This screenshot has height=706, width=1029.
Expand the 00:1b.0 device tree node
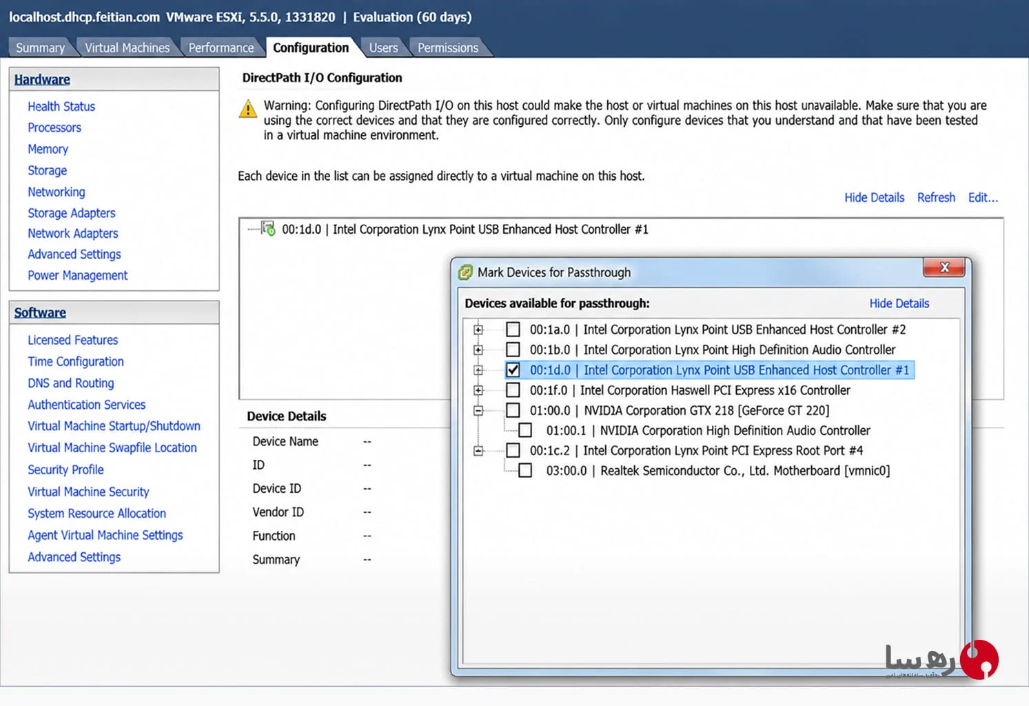(x=478, y=350)
